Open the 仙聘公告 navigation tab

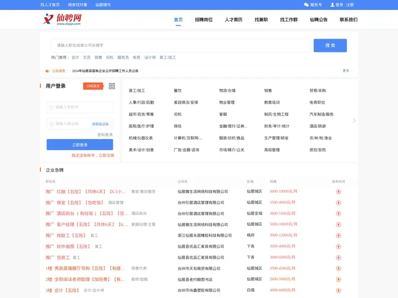[x=318, y=20]
